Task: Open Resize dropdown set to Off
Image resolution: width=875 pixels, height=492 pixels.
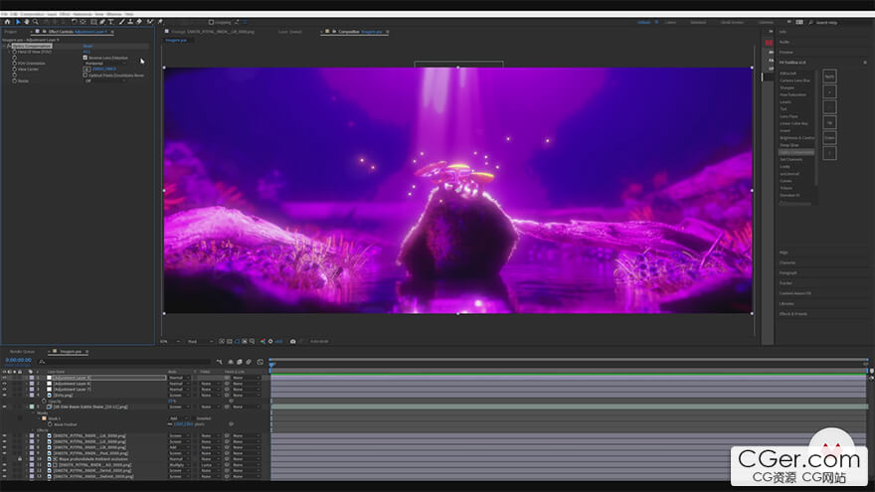Action: 105,81
